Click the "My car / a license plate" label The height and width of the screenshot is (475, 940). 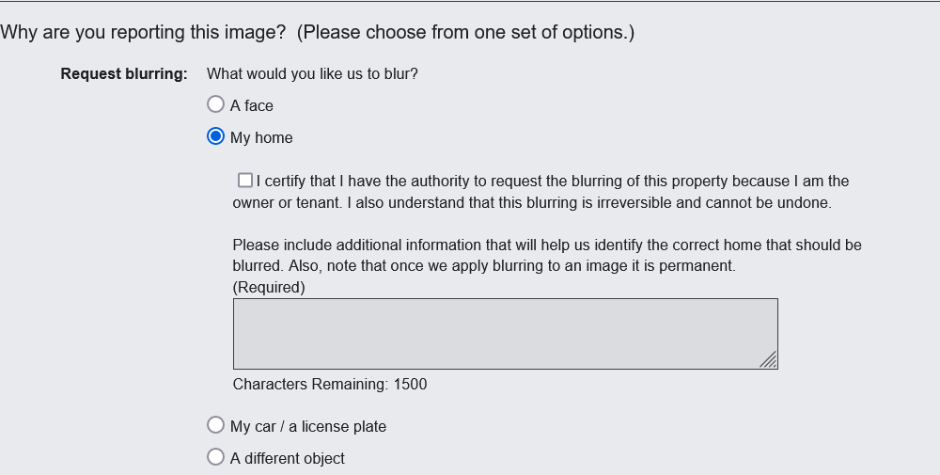[308, 427]
